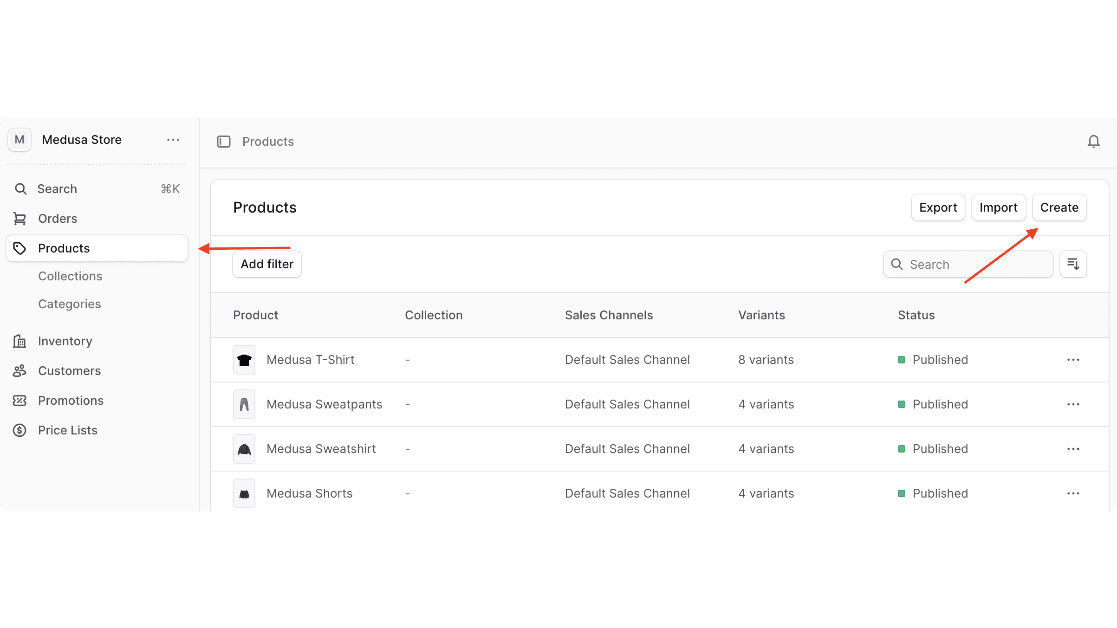1117x628 pixels.
Task: Open the Add filter dropdown
Action: click(x=267, y=264)
